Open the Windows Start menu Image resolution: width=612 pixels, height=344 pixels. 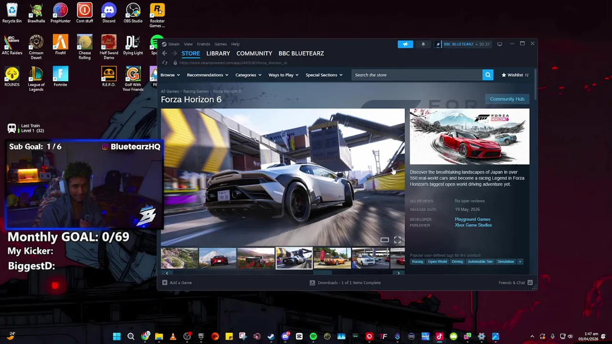[117, 336]
